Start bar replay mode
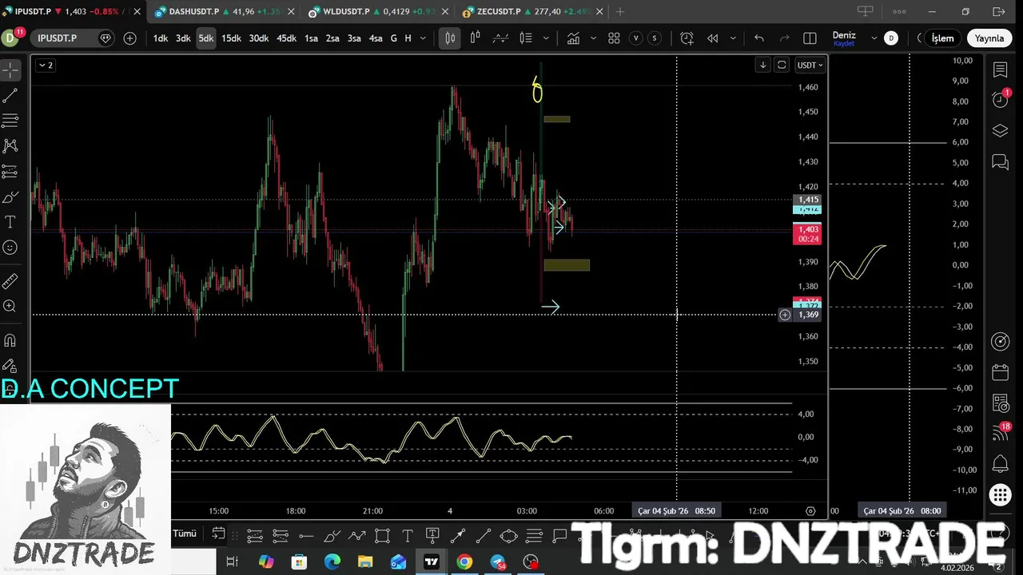This screenshot has height=575, width=1023. pos(712,38)
